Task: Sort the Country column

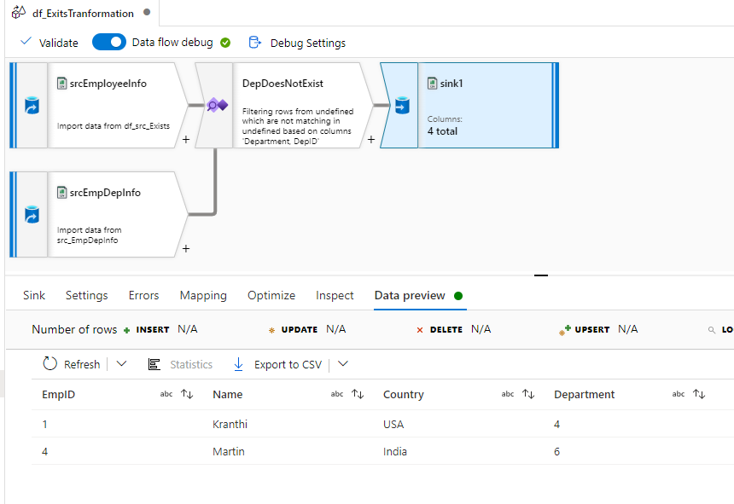Action: [528, 394]
